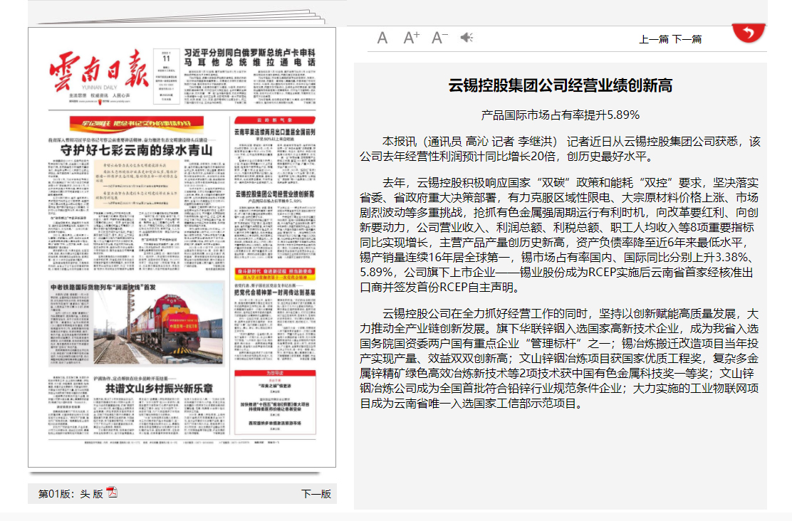
Task: Decrease font size using the A− icon
Action: [439, 38]
